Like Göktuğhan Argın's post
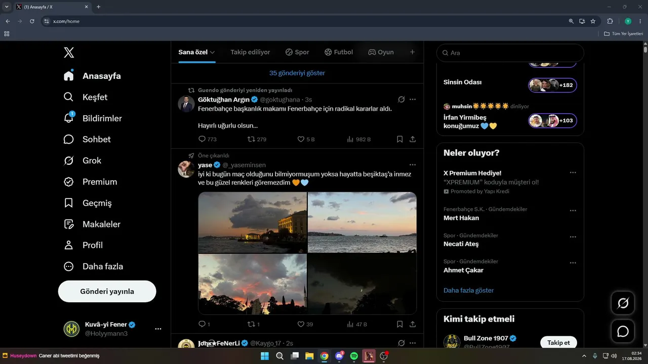The width and height of the screenshot is (648, 364). tap(306, 139)
